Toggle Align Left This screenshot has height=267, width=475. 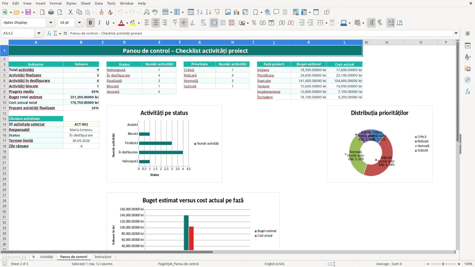click(x=147, y=23)
